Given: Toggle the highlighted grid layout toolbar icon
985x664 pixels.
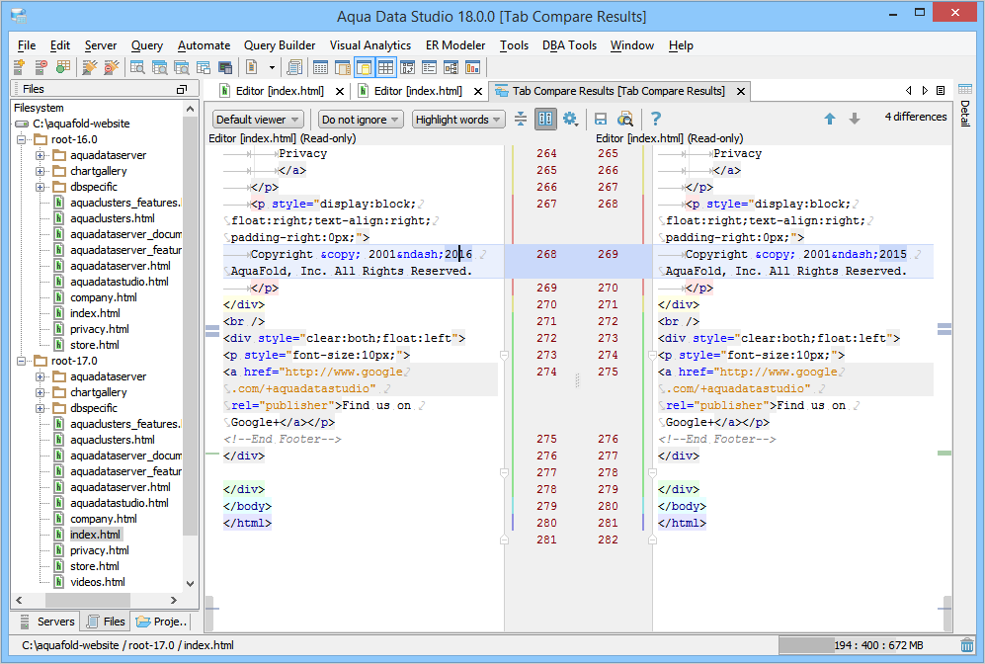Looking at the screenshot, I should tap(385, 67).
